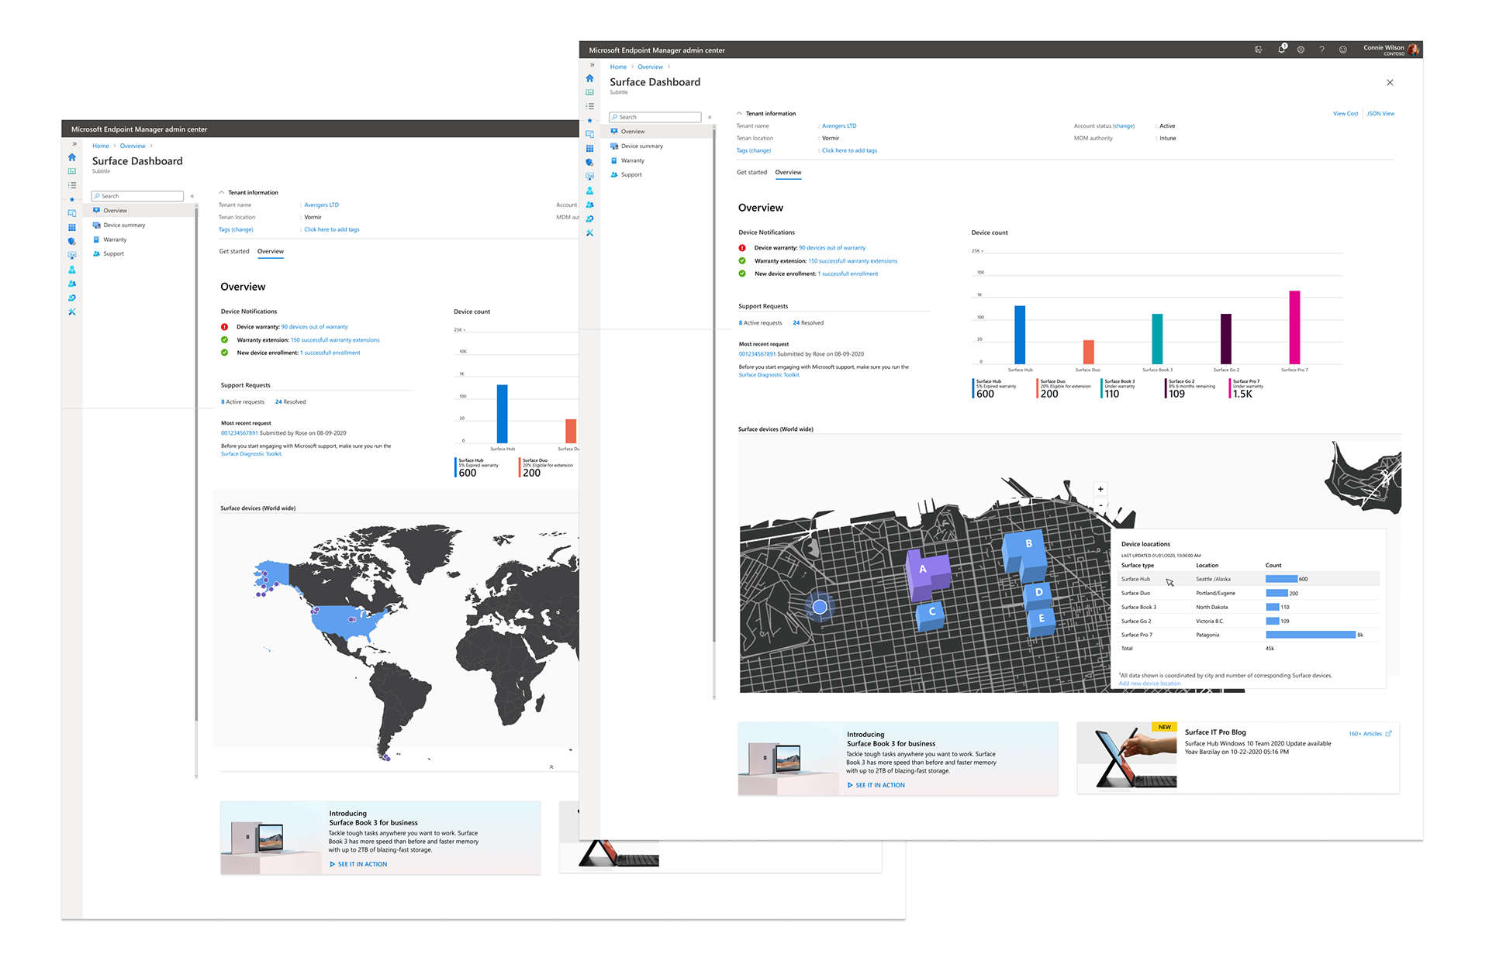1489x954 pixels.
Task: Close Surface Dashboard blade in front window
Action: point(1390,82)
